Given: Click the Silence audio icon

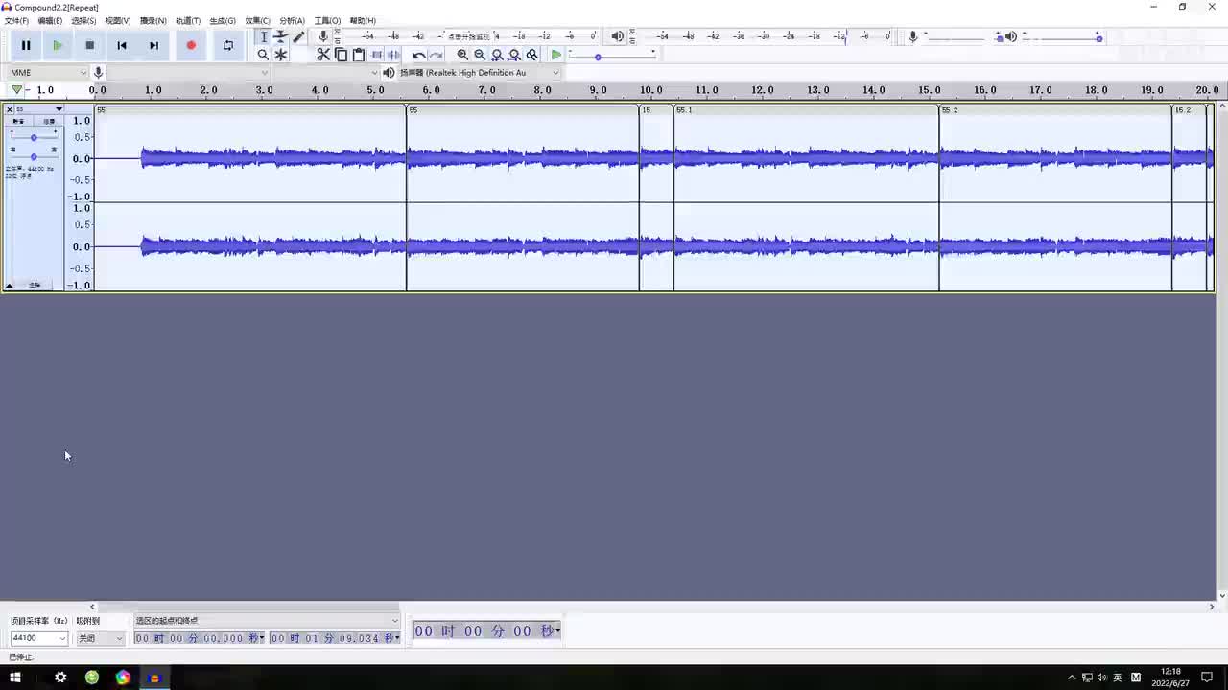Looking at the screenshot, I should [x=393, y=55].
